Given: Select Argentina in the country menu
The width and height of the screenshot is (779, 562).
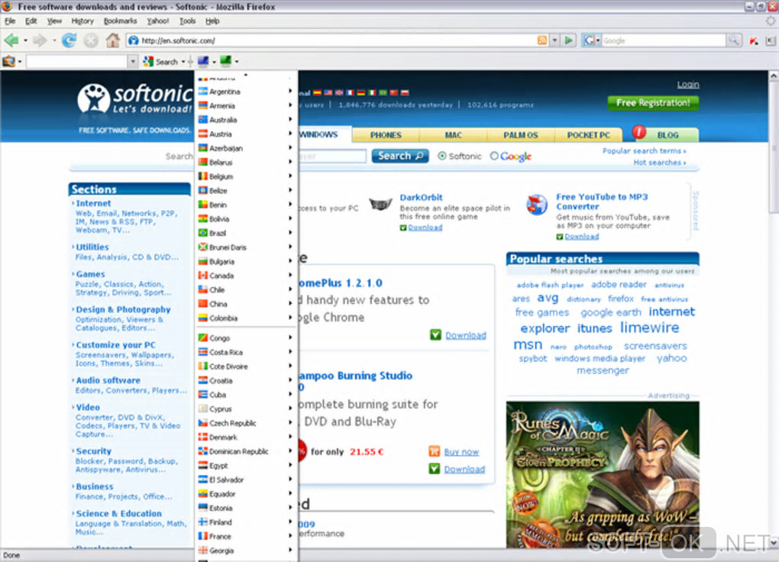Looking at the screenshot, I should (247, 92).
